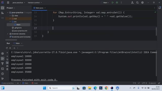Click src breadcrumb in status bar

pos(18,83)
